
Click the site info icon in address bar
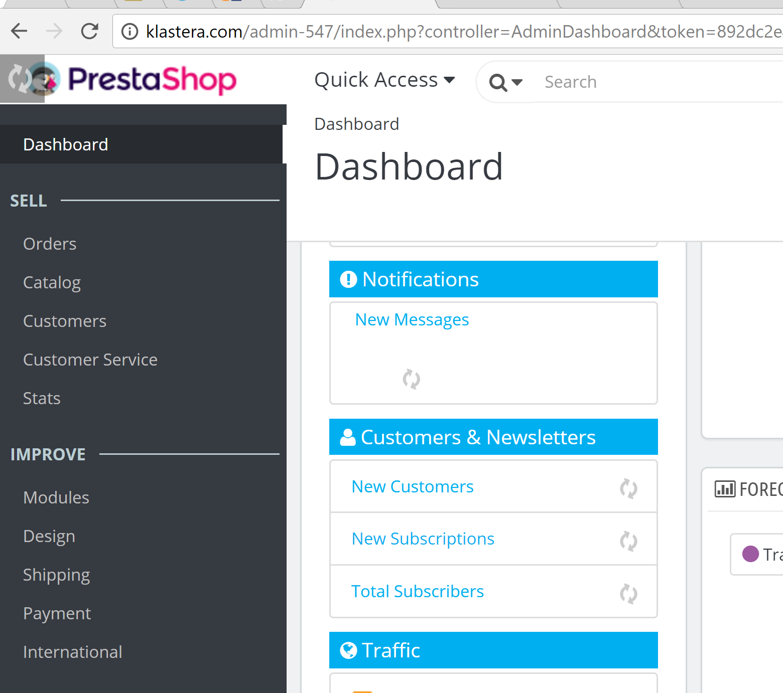pyautogui.click(x=130, y=32)
